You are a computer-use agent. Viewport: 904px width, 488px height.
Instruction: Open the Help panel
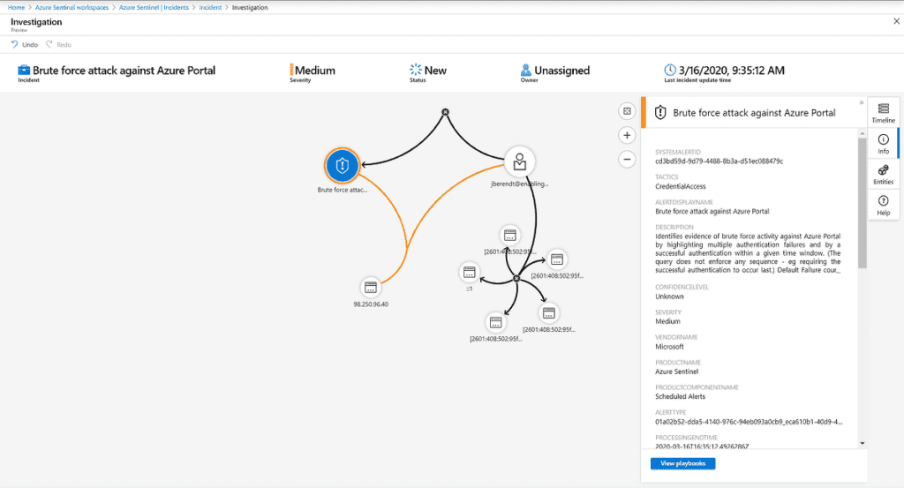[883, 205]
